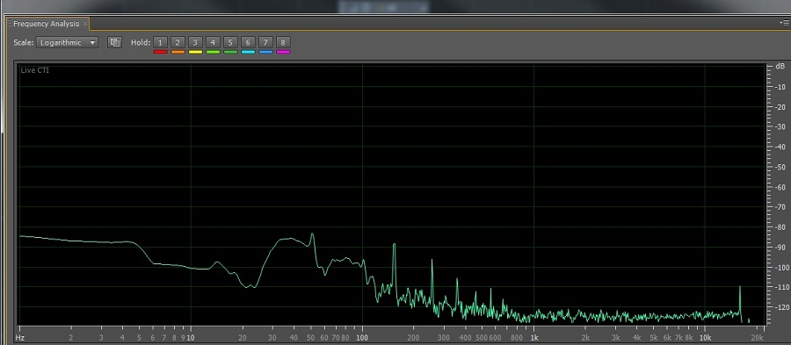Click the "-20" dB scale value
Viewport: 791px width, 345px height.
(780, 107)
